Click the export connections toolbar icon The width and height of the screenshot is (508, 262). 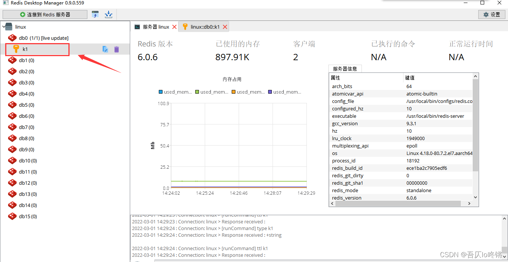click(108, 14)
